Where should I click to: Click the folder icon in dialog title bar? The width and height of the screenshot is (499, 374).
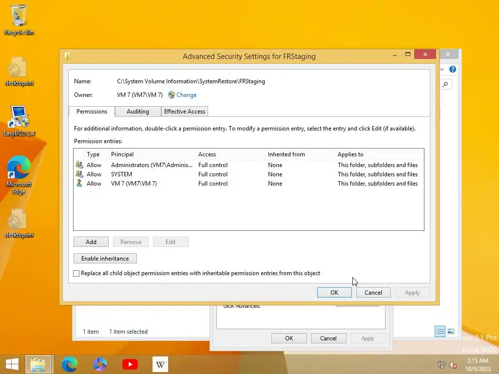[67, 56]
